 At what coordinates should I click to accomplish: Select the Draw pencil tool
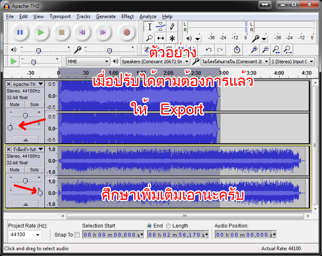pyautogui.click(x=172, y=27)
